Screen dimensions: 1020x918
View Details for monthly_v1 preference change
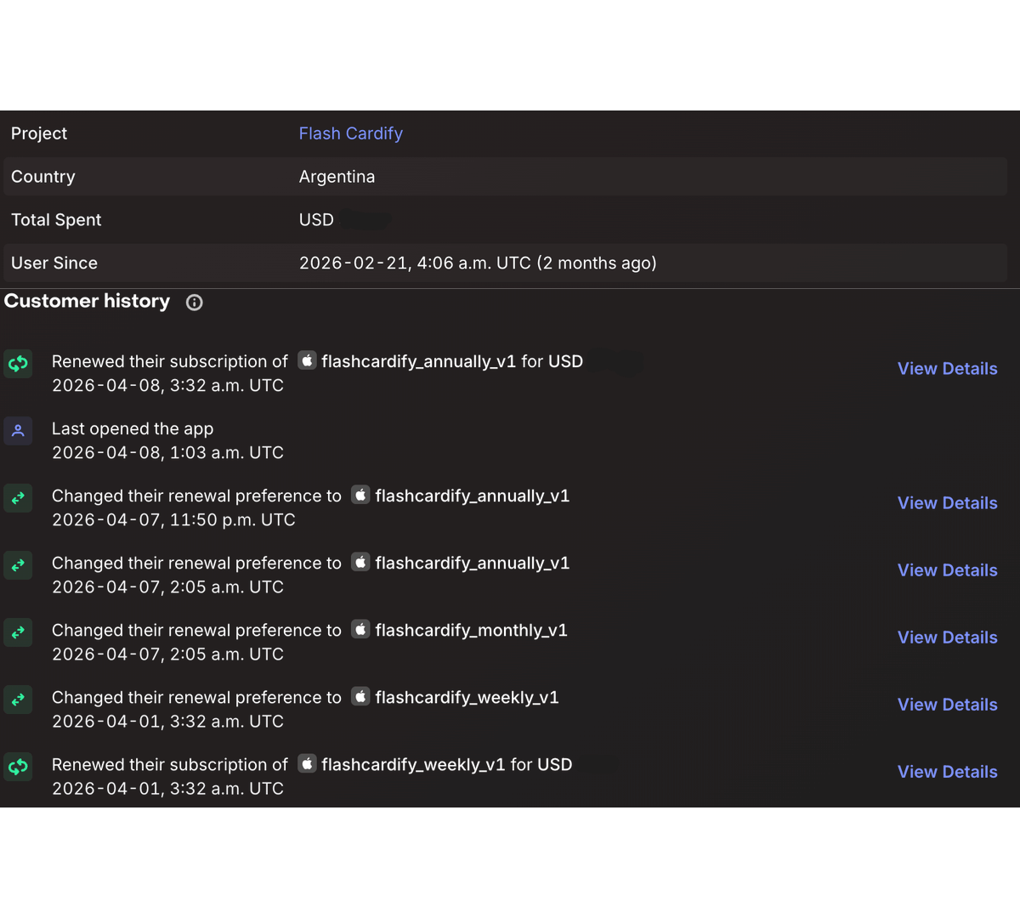(x=947, y=637)
